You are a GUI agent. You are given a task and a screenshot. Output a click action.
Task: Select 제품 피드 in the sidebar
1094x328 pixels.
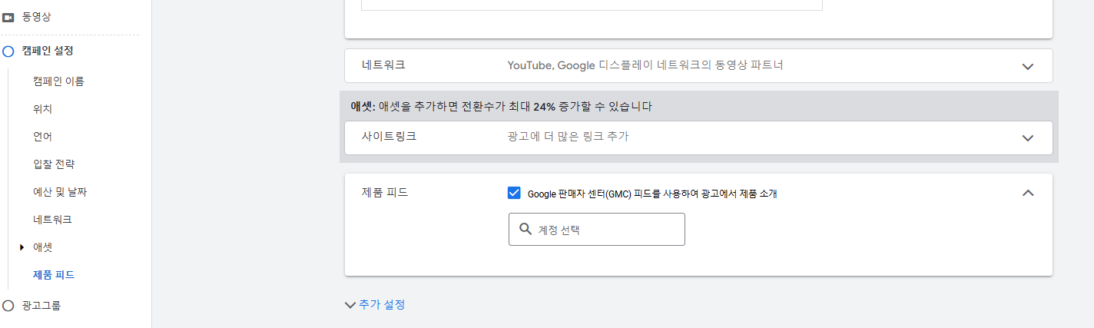pos(54,275)
